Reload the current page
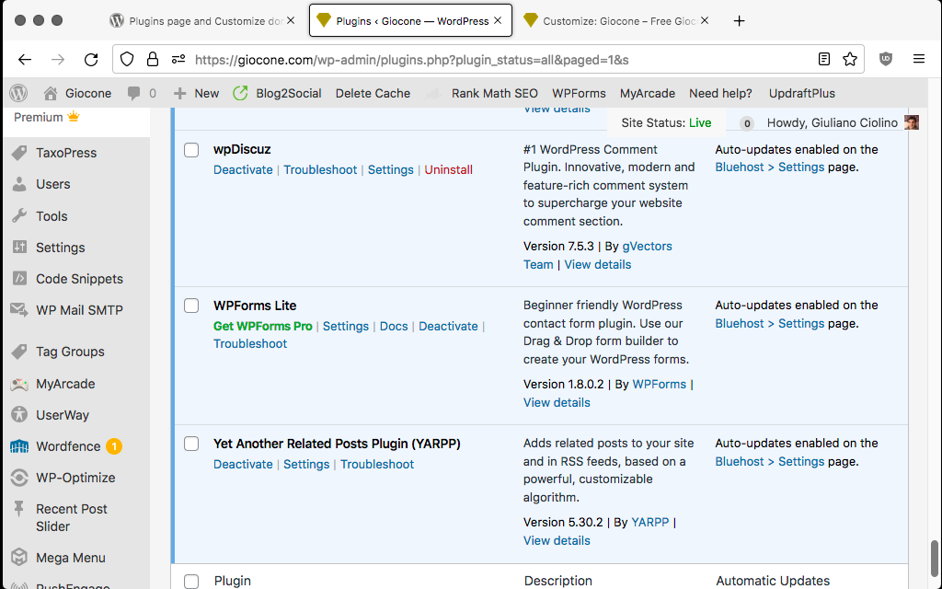The image size is (942, 589). pos(91,60)
